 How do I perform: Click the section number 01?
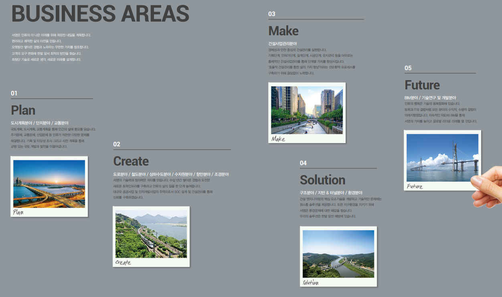[x=14, y=93]
